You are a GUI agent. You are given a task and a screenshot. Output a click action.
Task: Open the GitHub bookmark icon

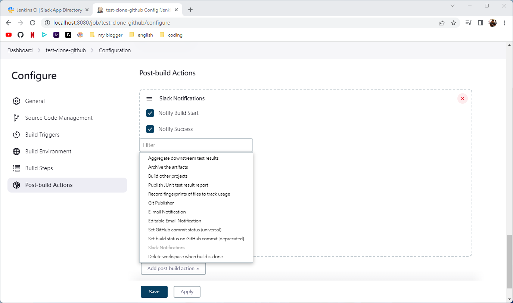coord(21,35)
